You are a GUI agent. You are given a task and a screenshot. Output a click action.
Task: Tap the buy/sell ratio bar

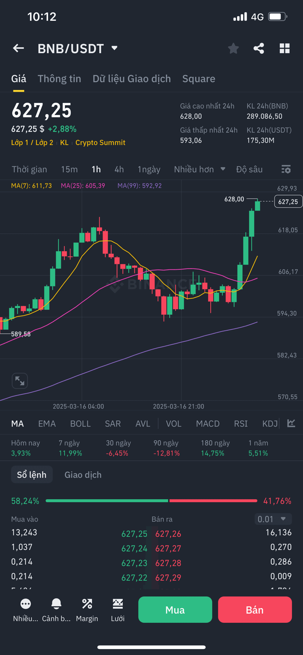(151, 501)
